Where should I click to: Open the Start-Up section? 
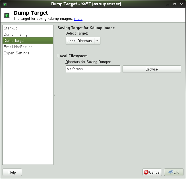[28, 28]
